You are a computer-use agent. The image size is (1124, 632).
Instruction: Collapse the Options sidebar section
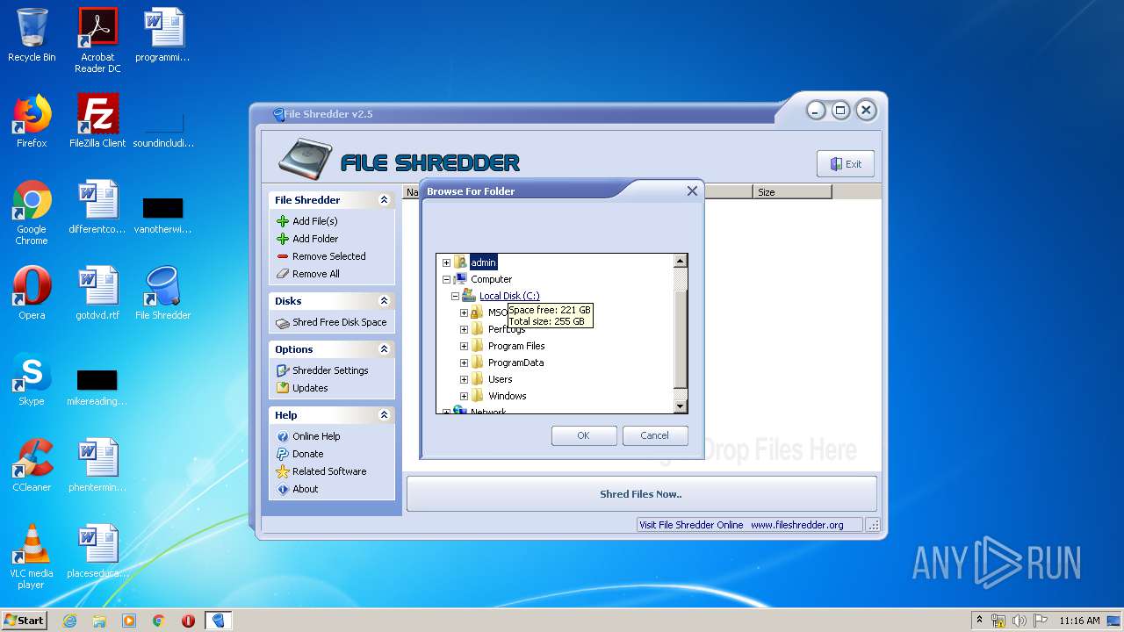pyautogui.click(x=384, y=349)
